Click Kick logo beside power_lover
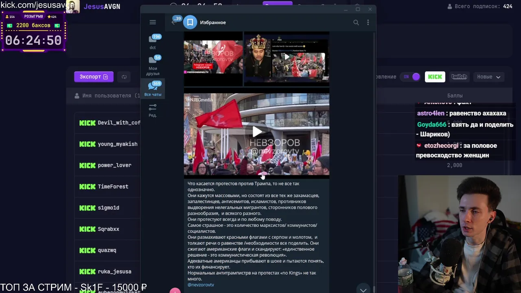 (87, 165)
